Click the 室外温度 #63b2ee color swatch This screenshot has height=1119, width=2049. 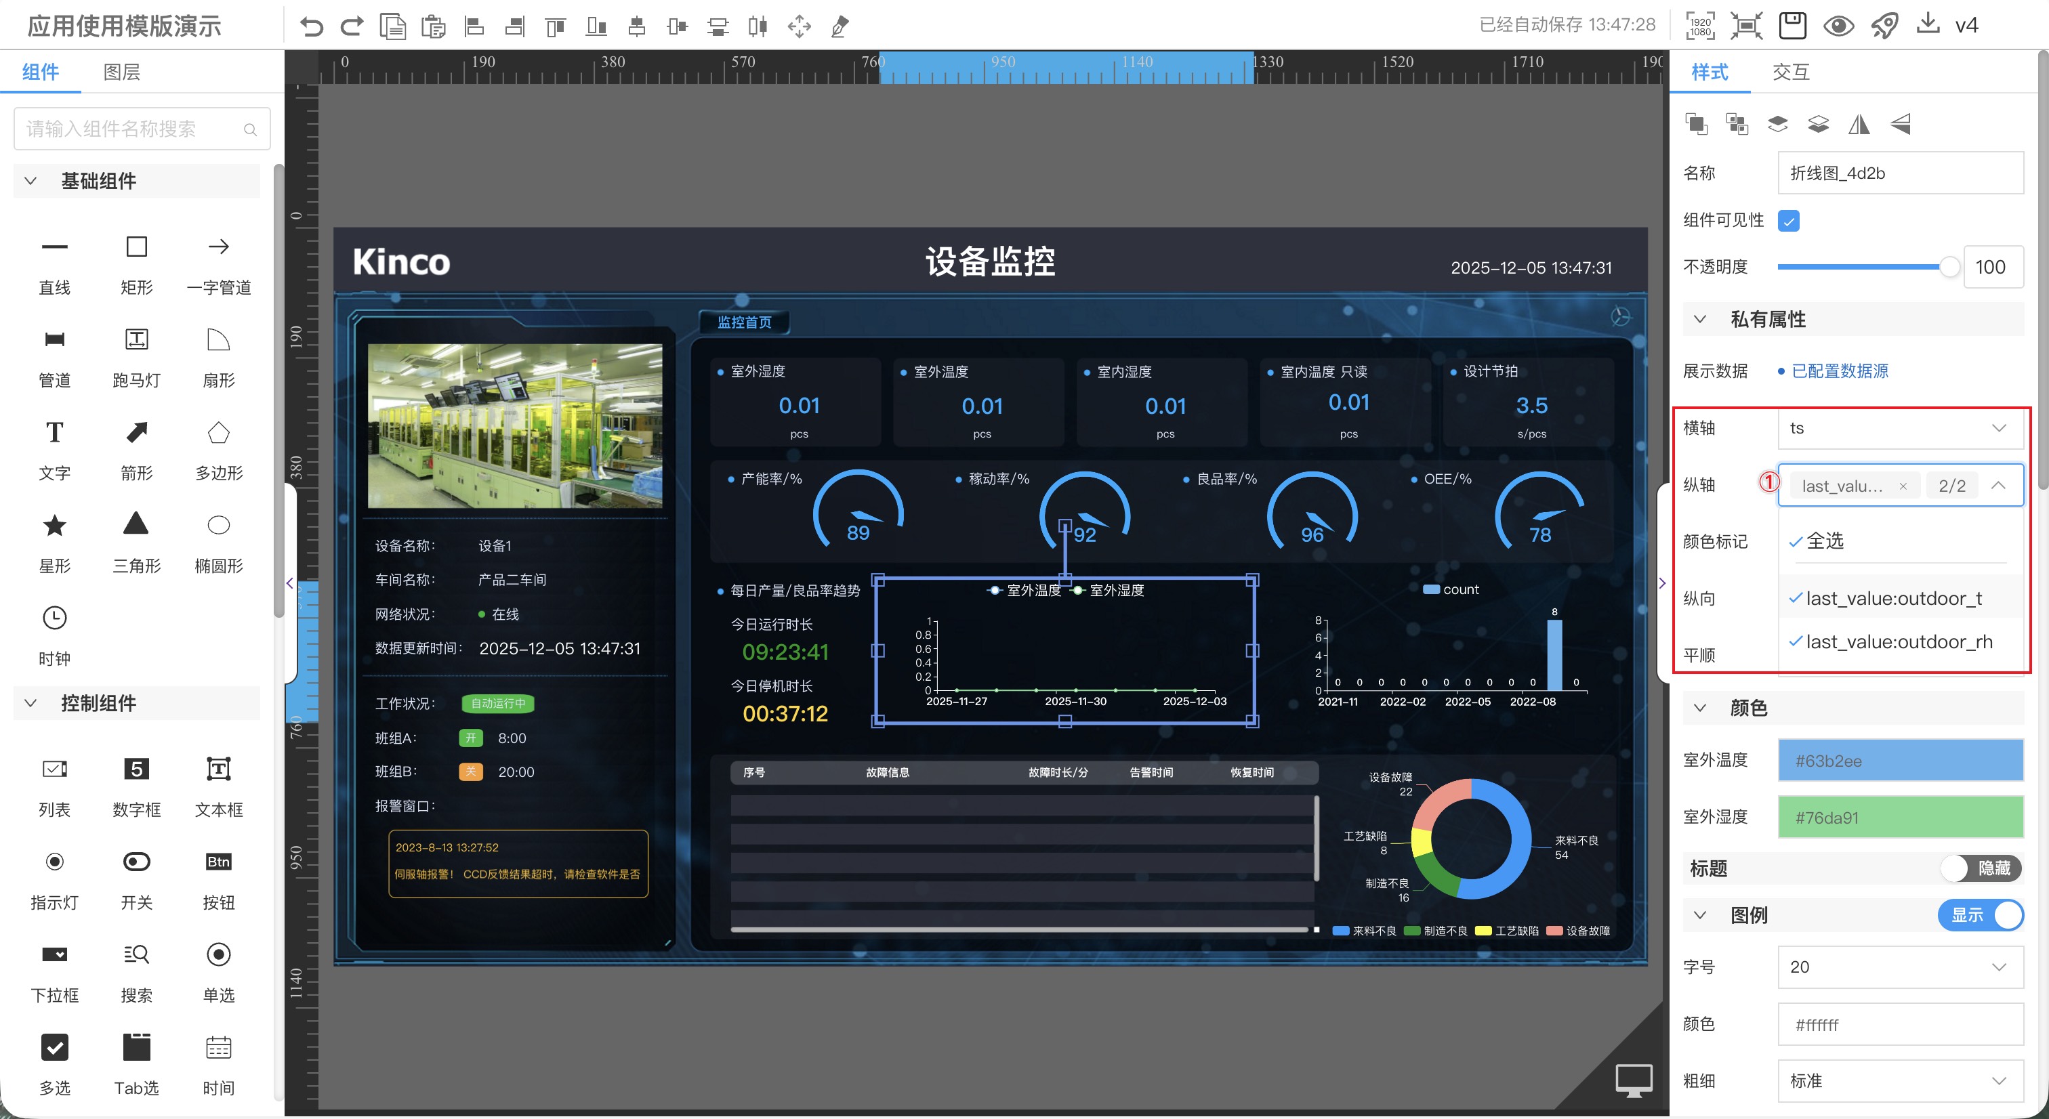pyautogui.click(x=1900, y=760)
